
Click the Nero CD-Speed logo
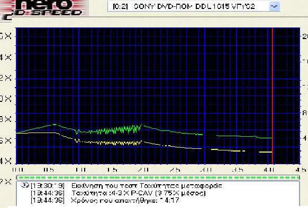click(43, 9)
